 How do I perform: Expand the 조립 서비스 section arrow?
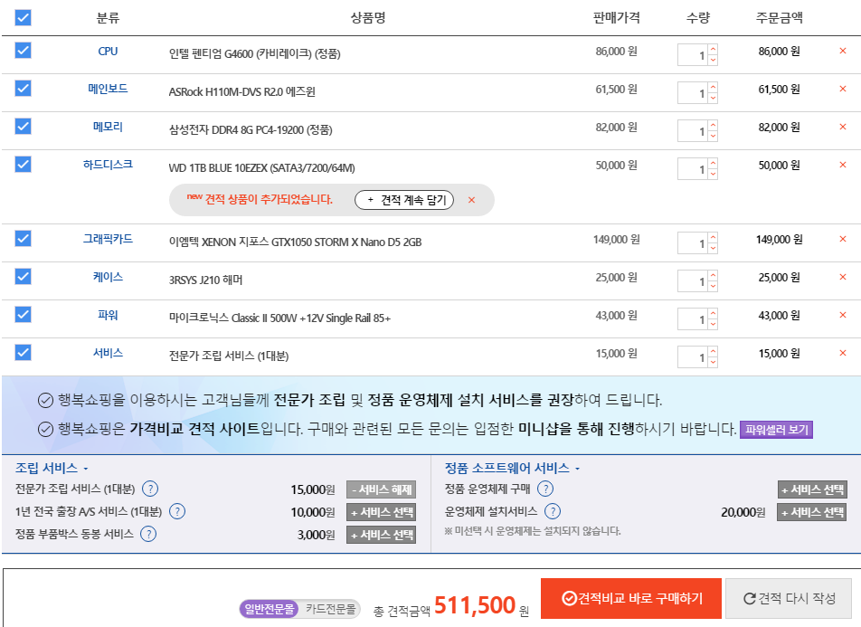tap(86, 469)
